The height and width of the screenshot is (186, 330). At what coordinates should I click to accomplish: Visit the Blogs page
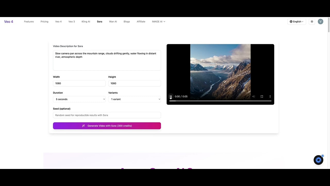127,22
